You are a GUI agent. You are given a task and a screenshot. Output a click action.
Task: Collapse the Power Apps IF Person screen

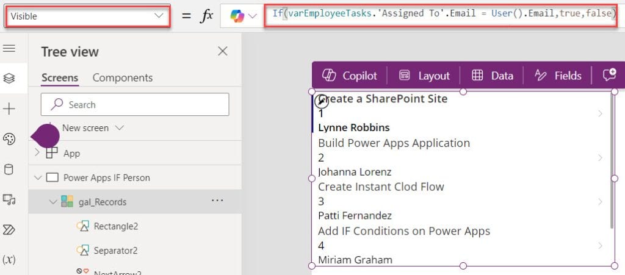38,177
